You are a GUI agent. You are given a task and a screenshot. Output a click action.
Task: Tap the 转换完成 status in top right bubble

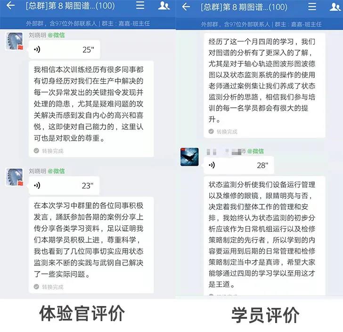click(x=223, y=132)
